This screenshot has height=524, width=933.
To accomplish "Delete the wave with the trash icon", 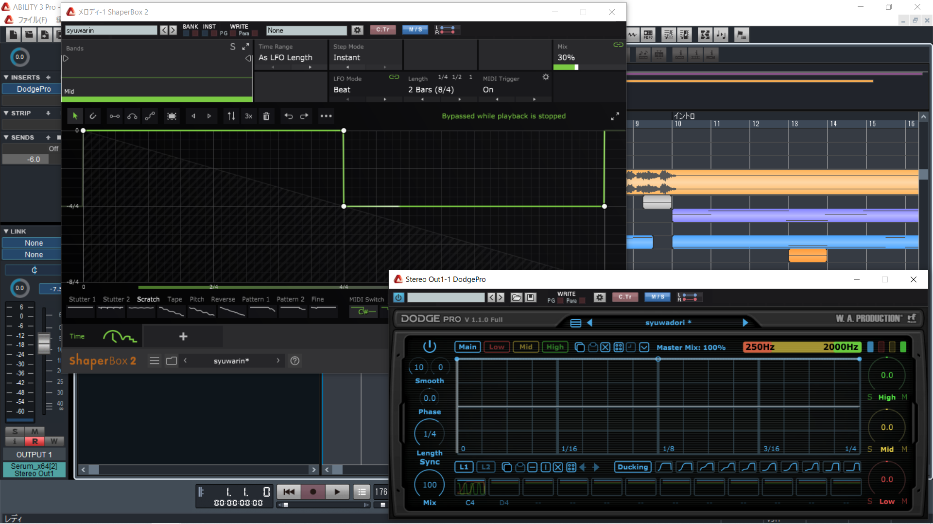I will pyautogui.click(x=266, y=116).
